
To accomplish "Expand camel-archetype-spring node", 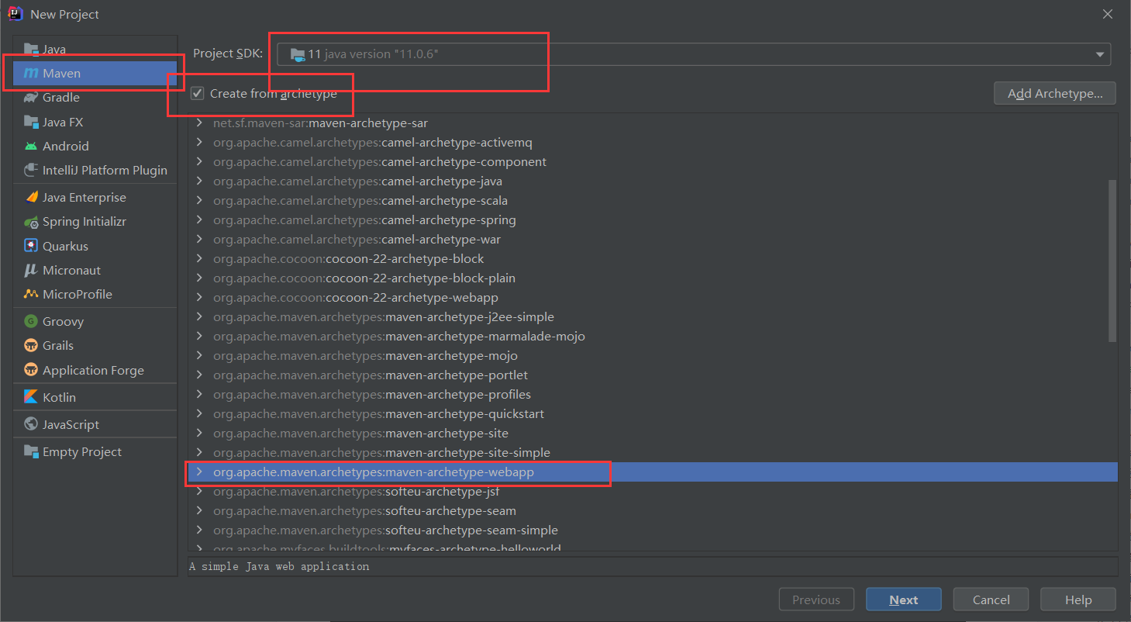I will tap(199, 219).
